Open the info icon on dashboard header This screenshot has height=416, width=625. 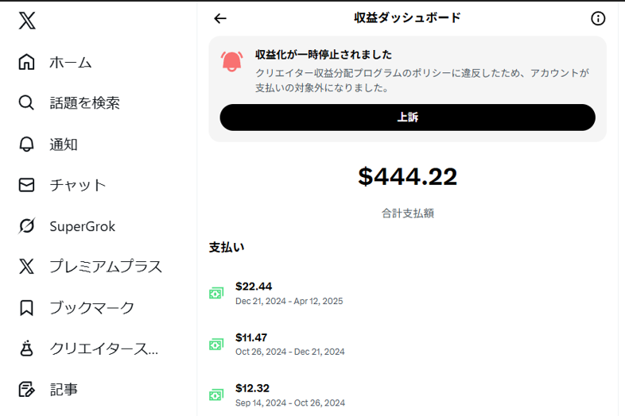(598, 18)
